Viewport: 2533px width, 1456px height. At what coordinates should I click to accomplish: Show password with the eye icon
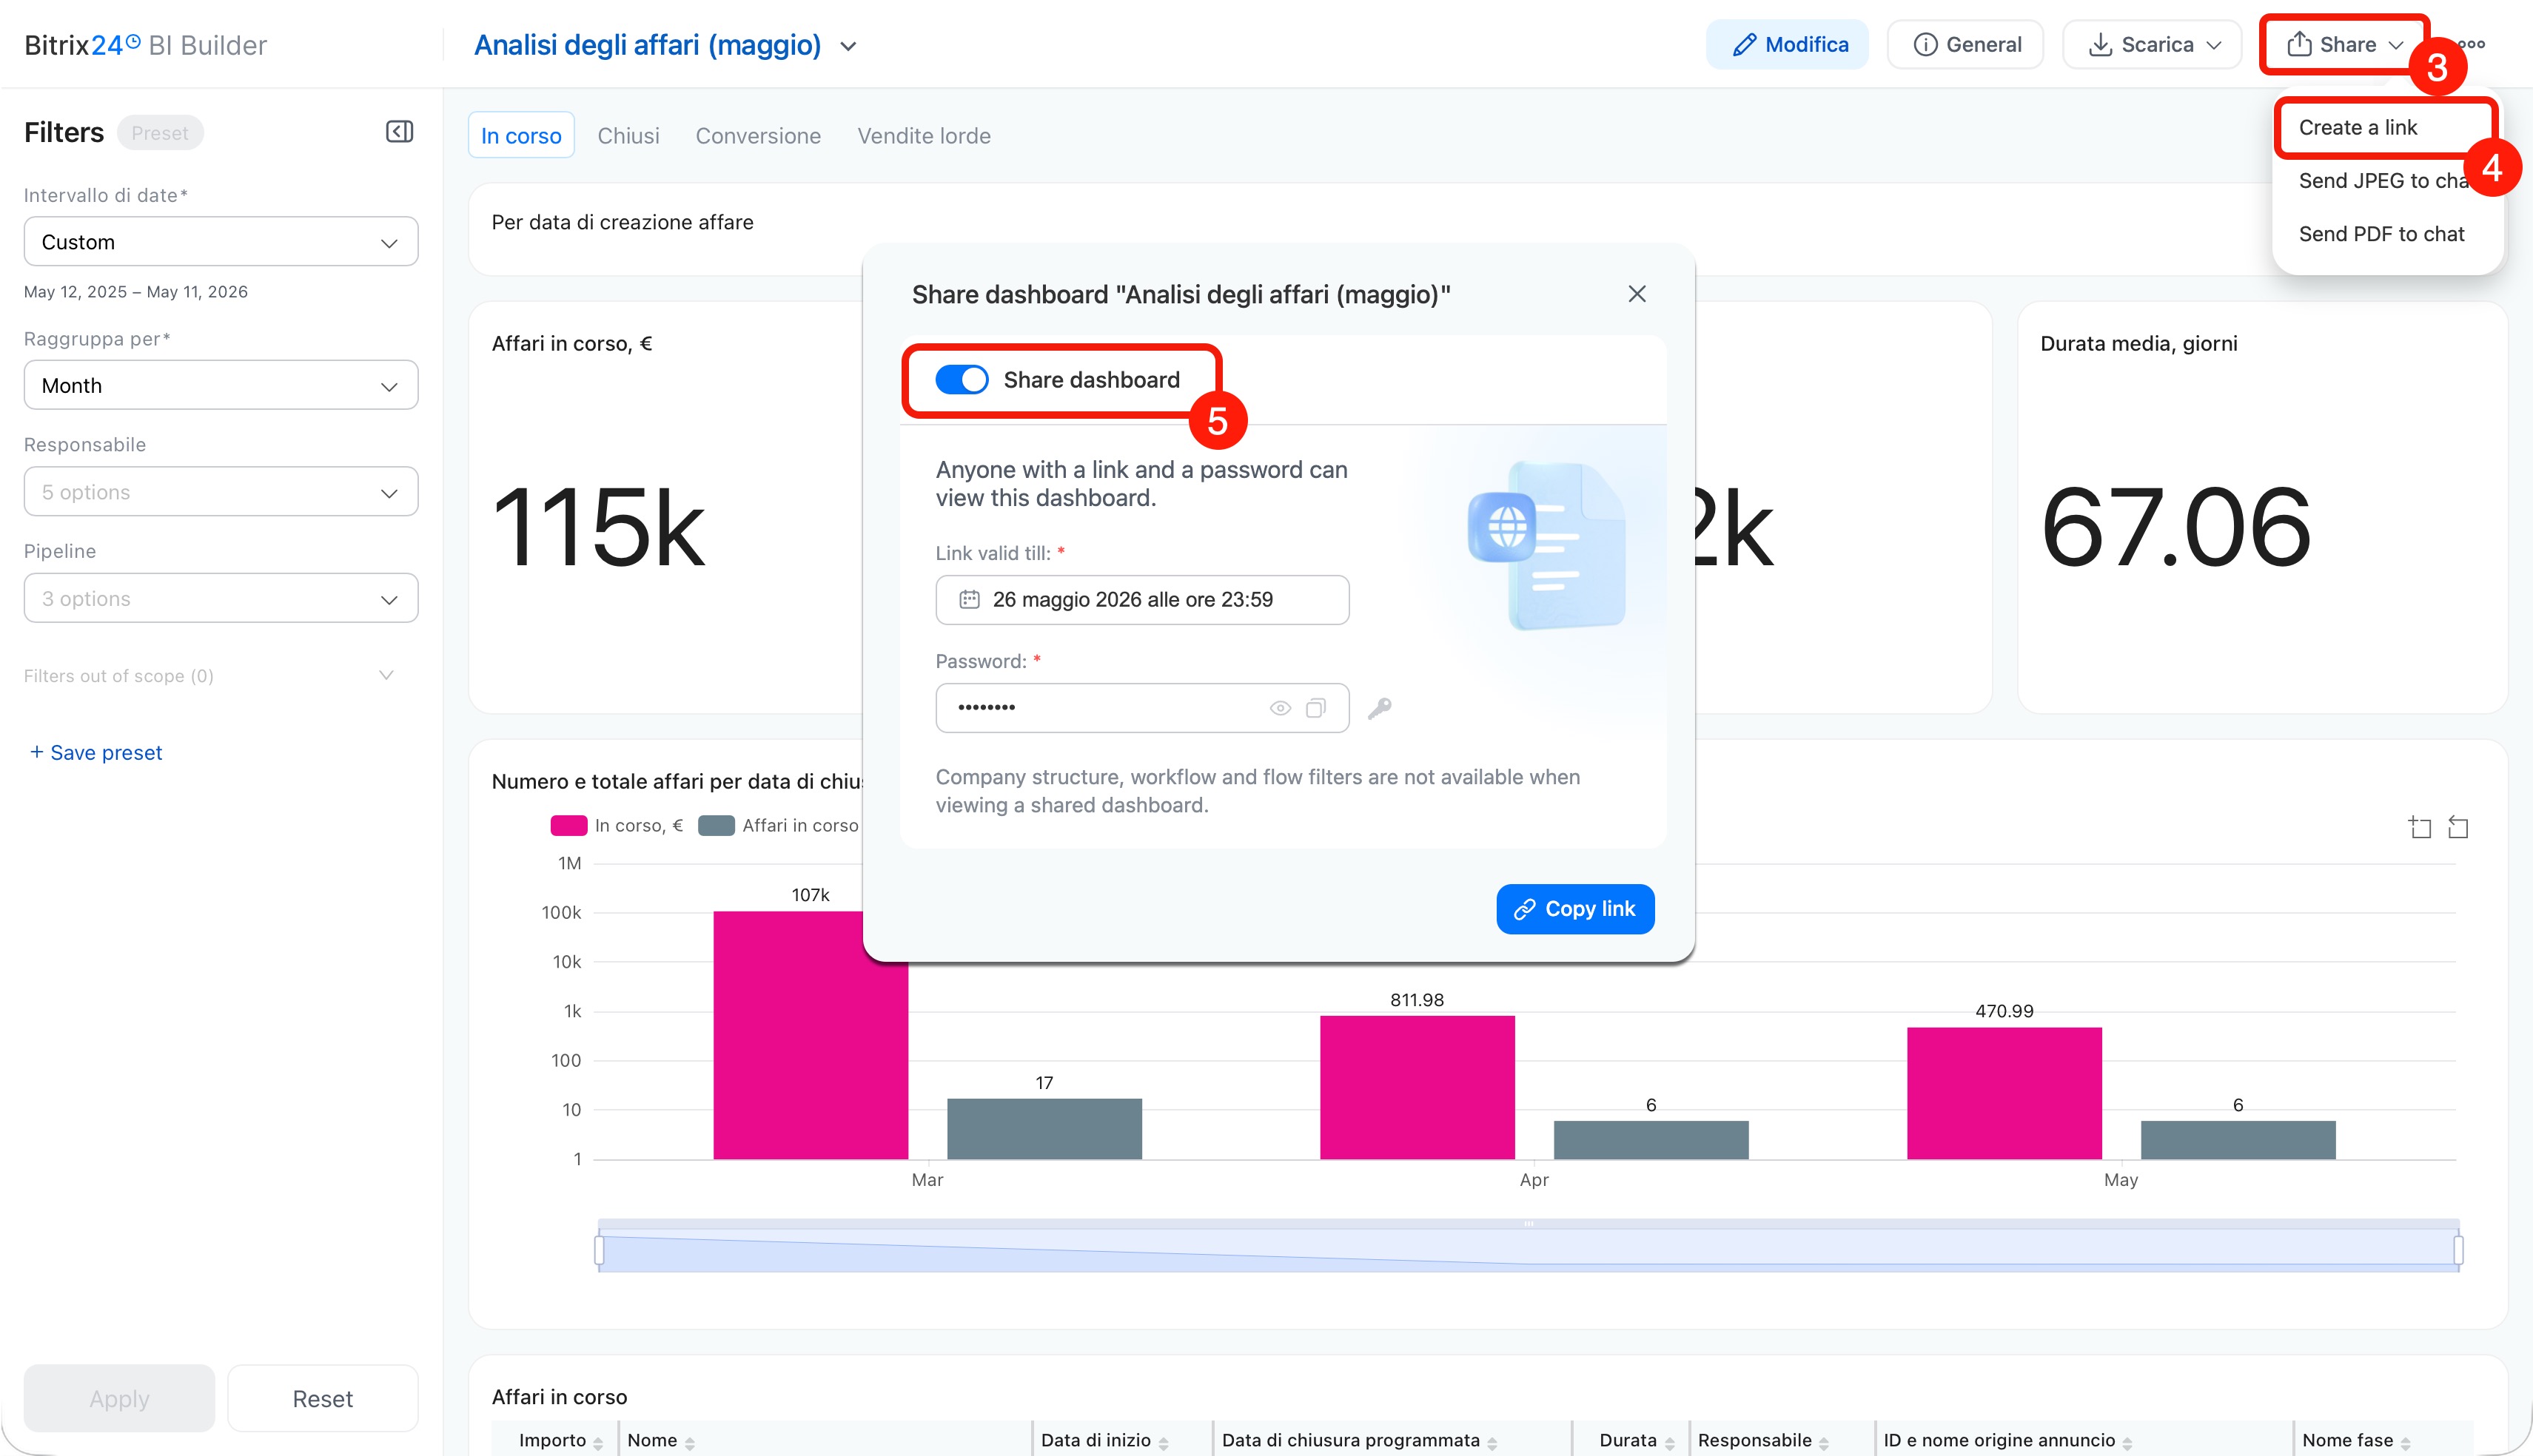(1280, 708)
